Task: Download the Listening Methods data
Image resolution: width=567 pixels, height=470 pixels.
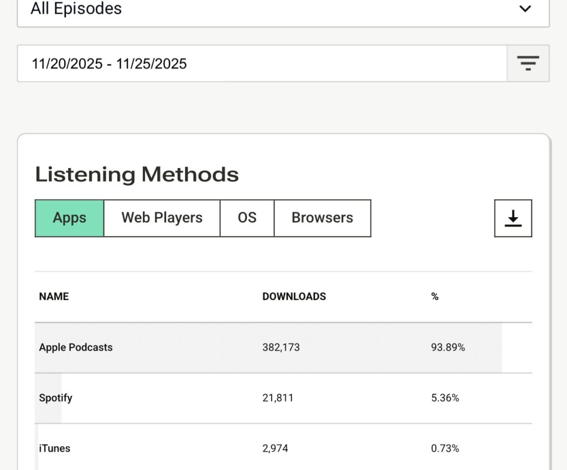Action: (513, 218)
